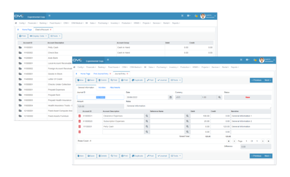Open Display Data dropdown in Chart of Account
The height and width of the screenshot is (177, 290).
pos(38,36)
